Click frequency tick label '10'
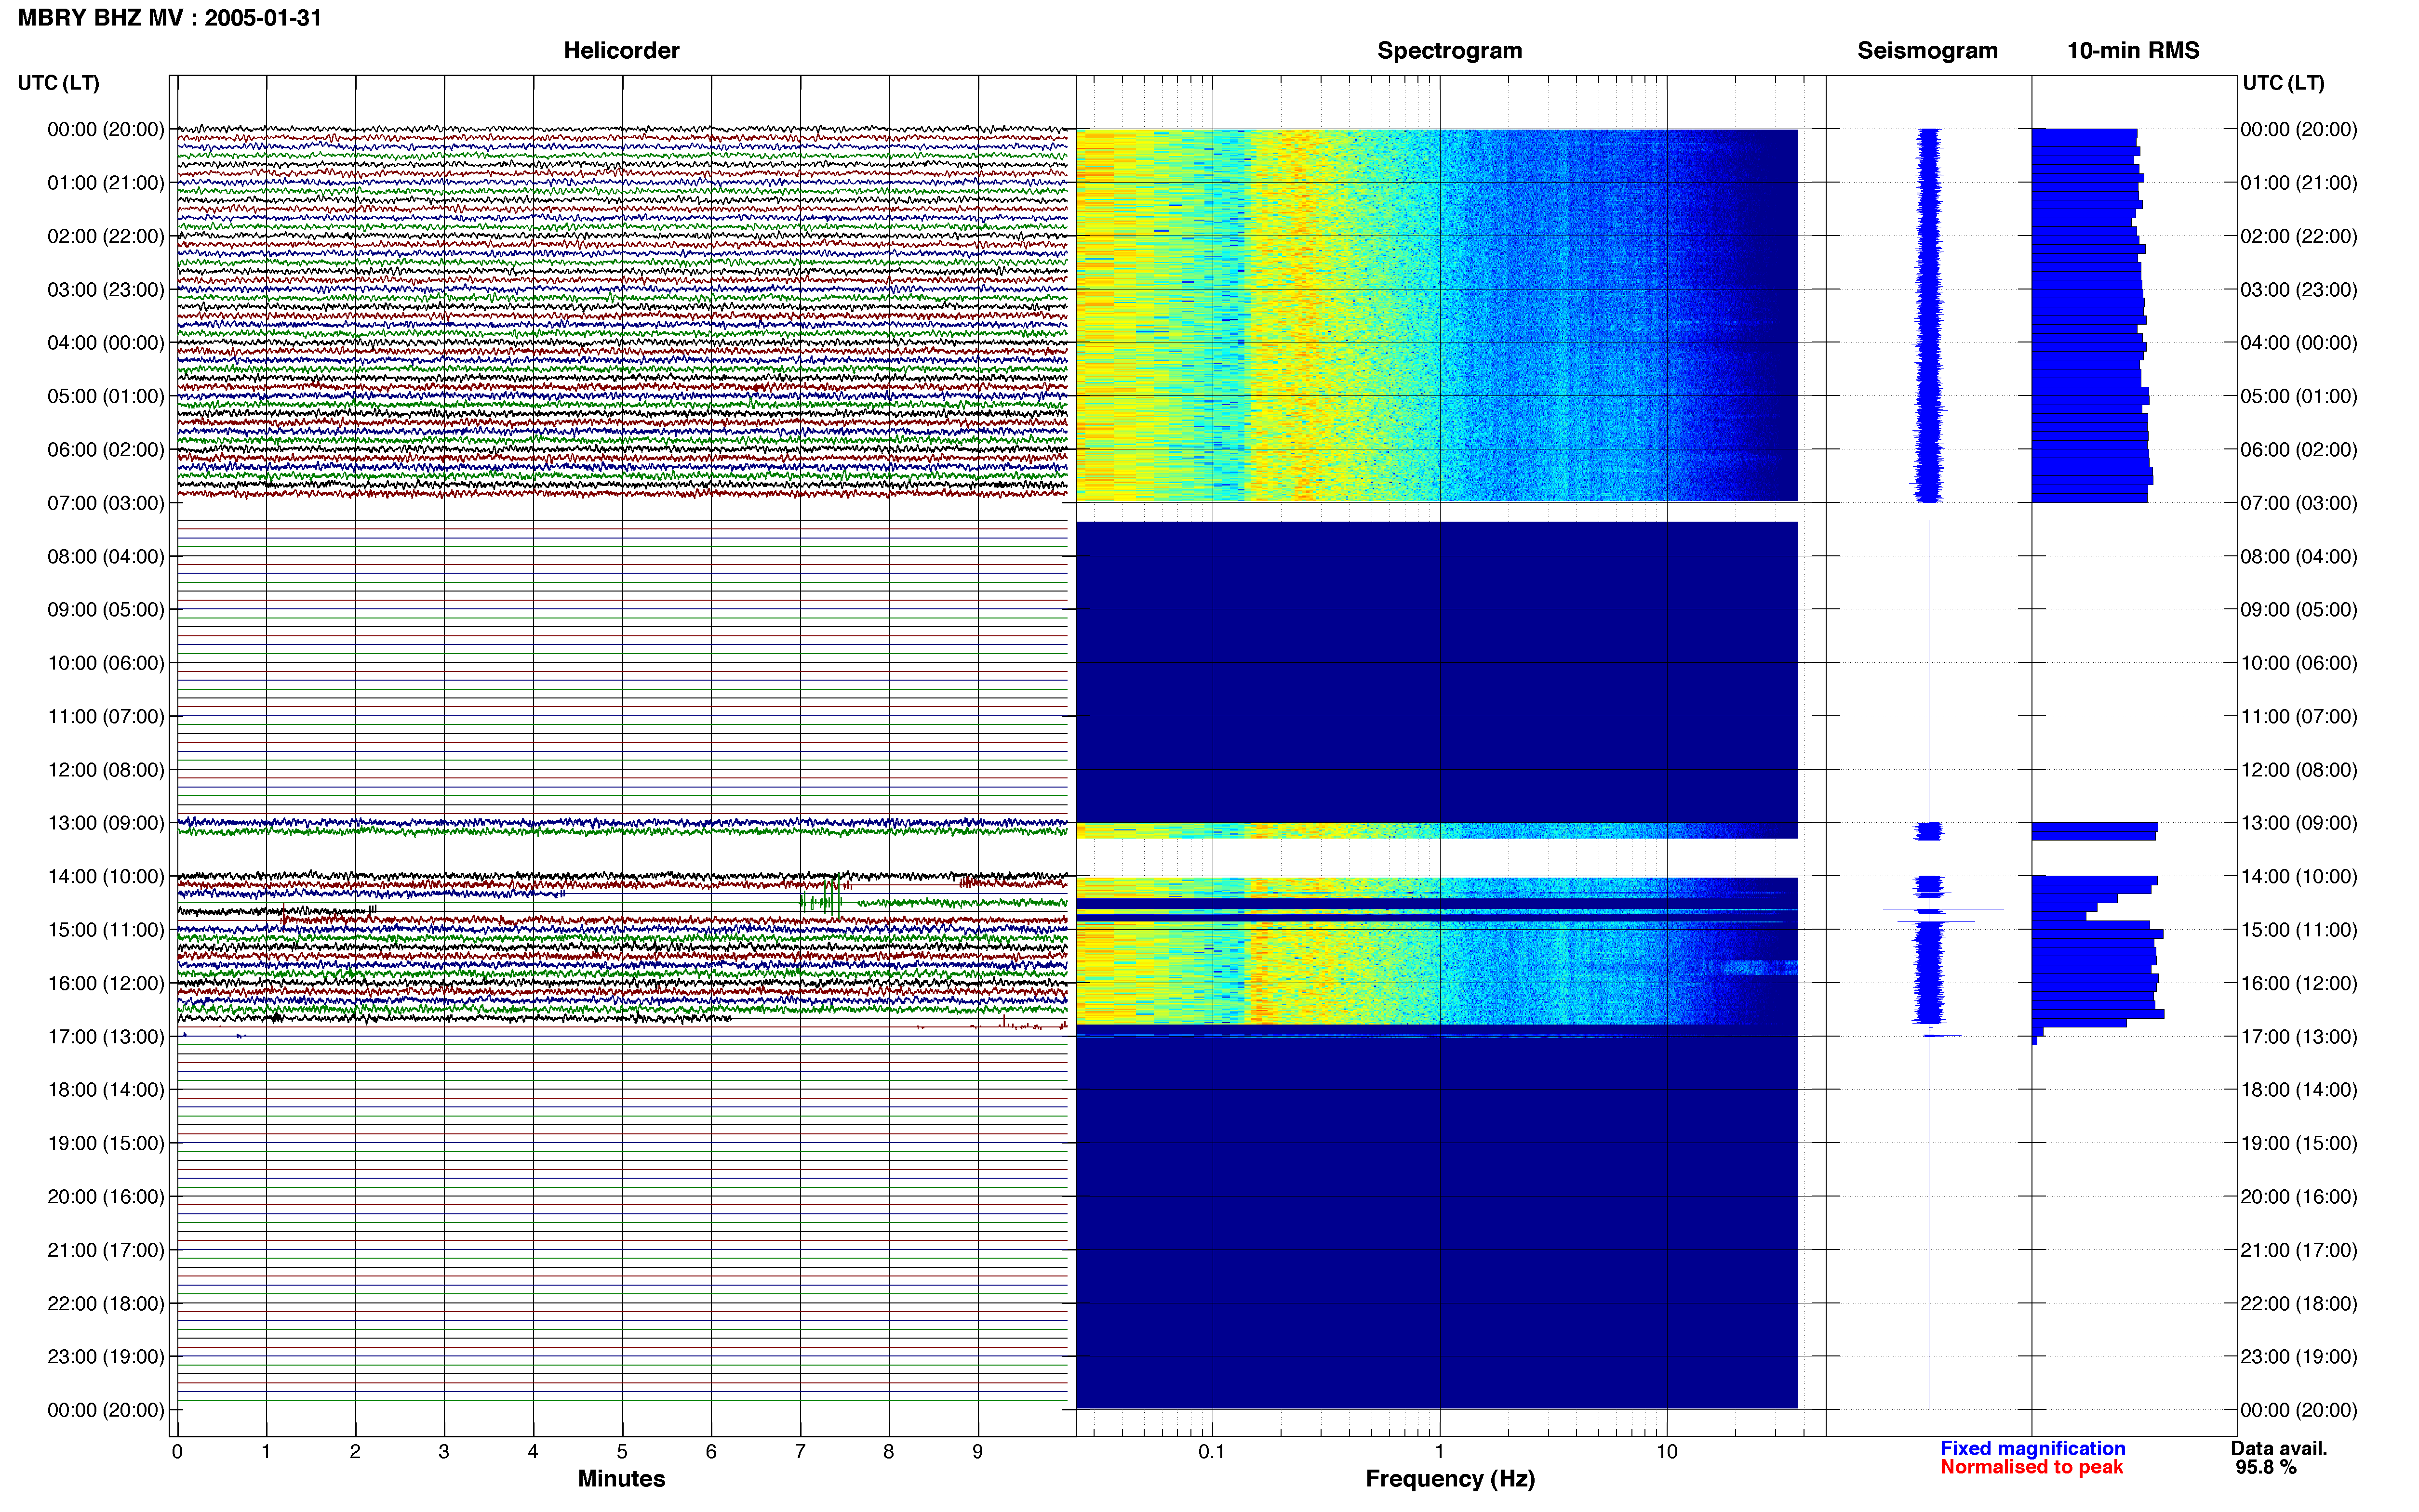 click(x=1667, y=1452)
